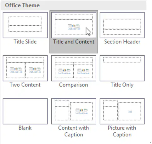Click the content icons in Title and Content layout
This screenshot has height=144, width=152.
point(74,27)
